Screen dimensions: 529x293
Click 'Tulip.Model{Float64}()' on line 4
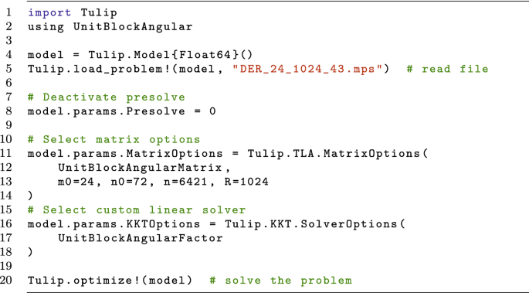tap(171, 55)
